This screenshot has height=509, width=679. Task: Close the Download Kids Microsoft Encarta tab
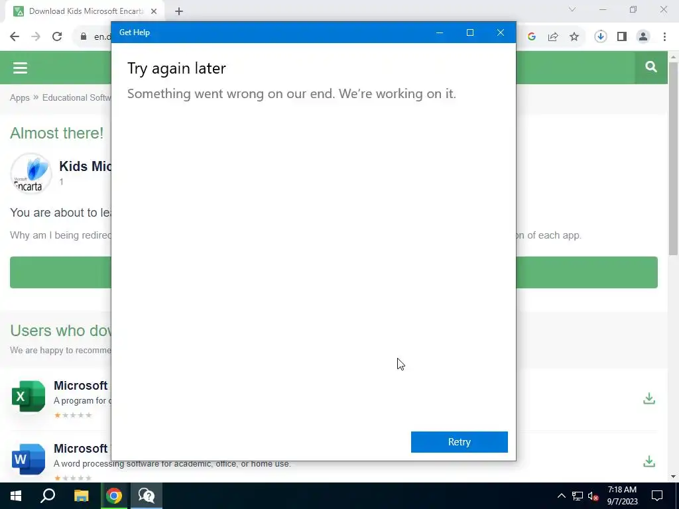pos(154,11)
